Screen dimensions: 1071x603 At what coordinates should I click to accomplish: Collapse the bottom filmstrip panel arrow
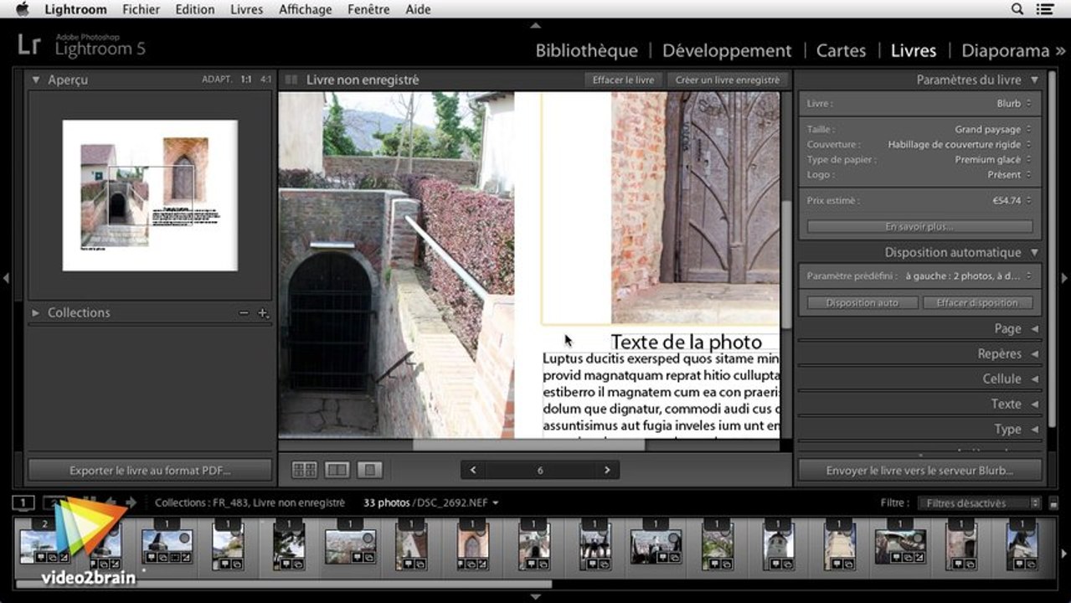tap(535, 597)
